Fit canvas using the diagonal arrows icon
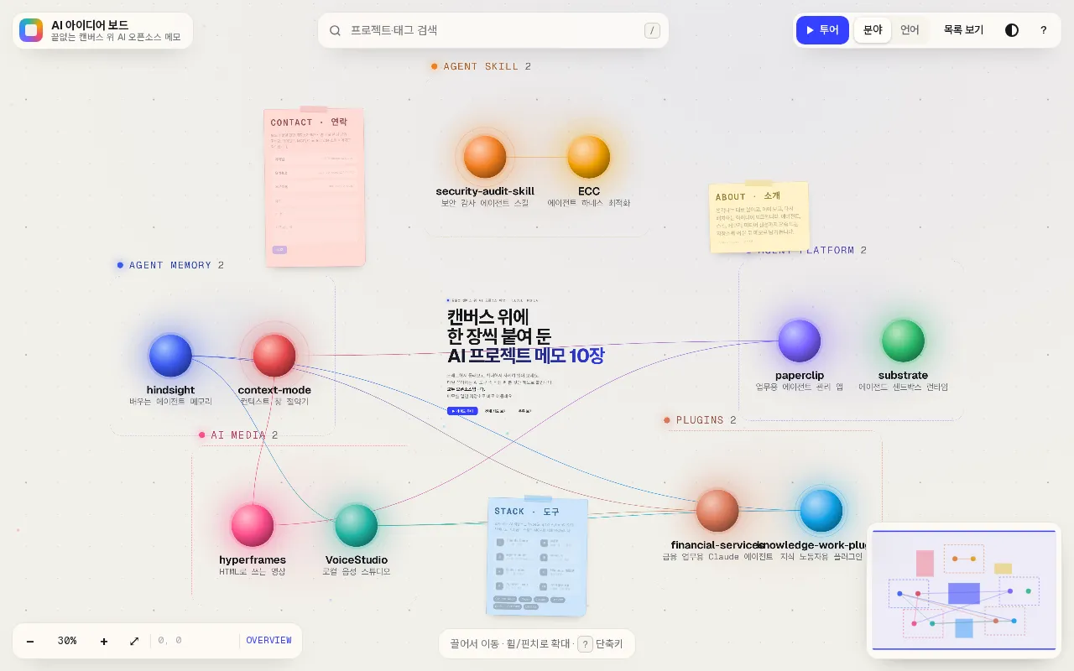1074x671 pixels. [134, 641]
